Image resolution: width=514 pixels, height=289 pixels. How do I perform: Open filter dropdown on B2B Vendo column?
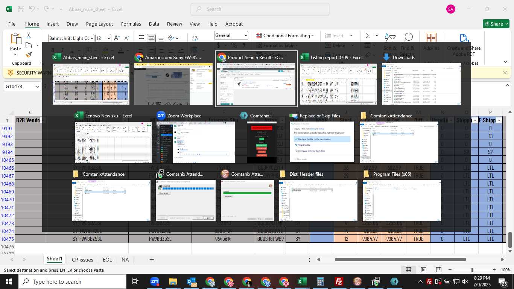point(42,120)
